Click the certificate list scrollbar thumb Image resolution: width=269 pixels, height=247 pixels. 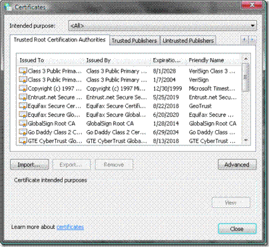pyautogui.click(x=246, y=77)
